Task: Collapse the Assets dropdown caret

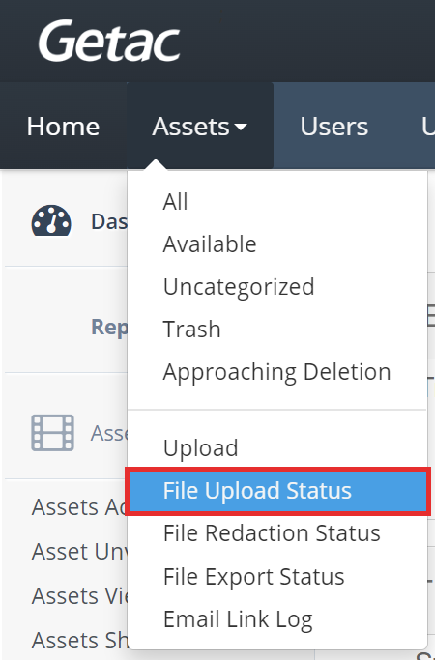Action: pyautogui.click(x=241, y=127)
